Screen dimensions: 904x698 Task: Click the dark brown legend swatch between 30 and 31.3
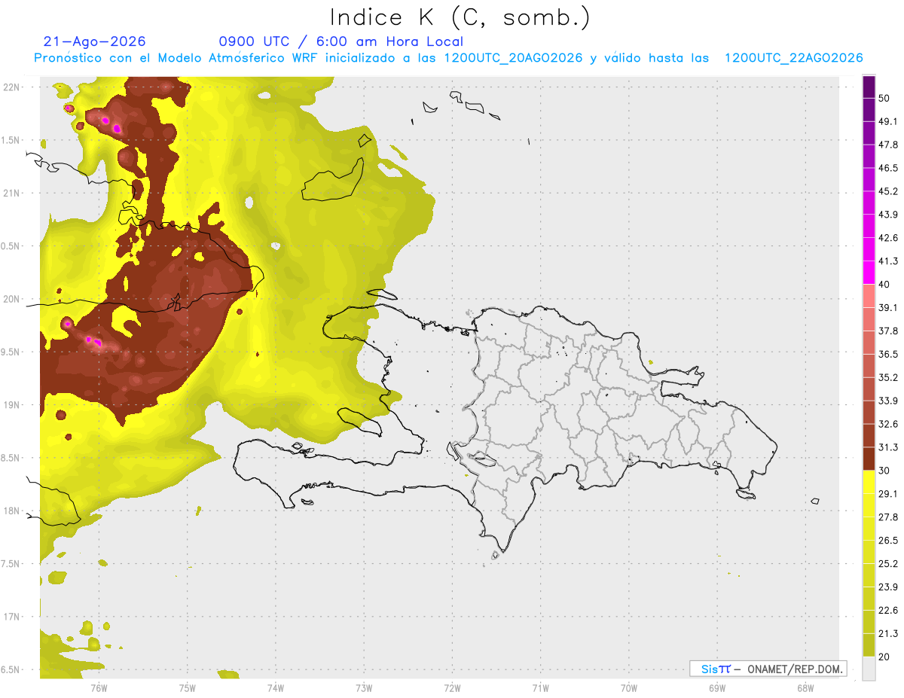point(869,459)
